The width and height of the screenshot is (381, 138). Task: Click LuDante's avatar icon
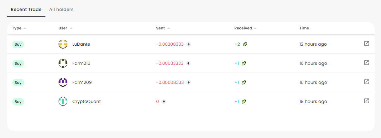pyautogui.click(x=63, y=44)
